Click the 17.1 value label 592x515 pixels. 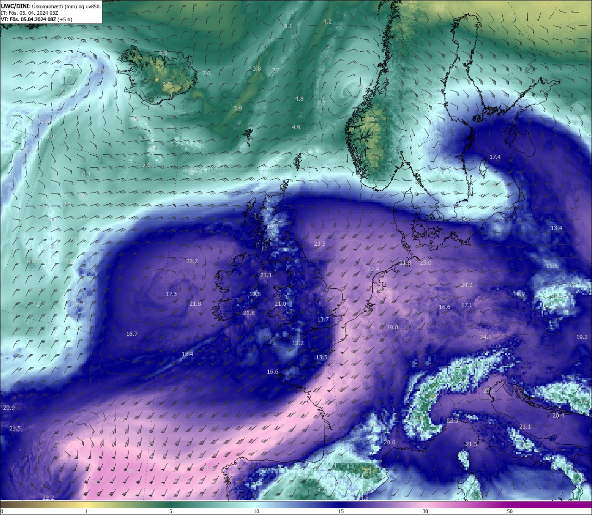[x=467, y=305]
